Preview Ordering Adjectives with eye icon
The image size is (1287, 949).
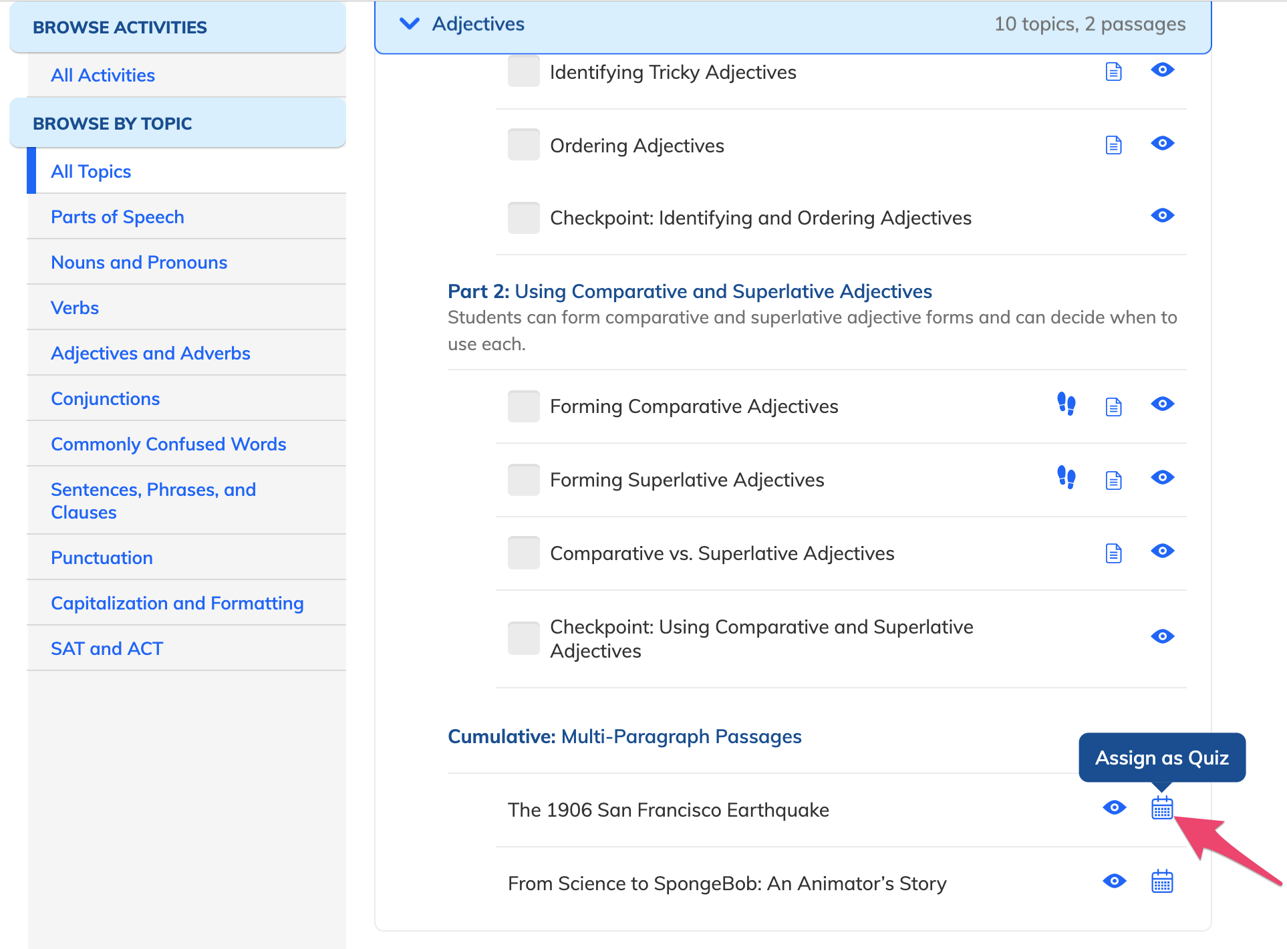[1163, 143]
